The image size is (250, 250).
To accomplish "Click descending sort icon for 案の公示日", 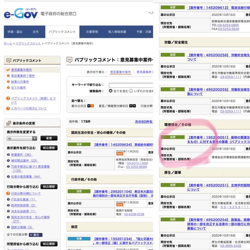I will click(92, 106).
